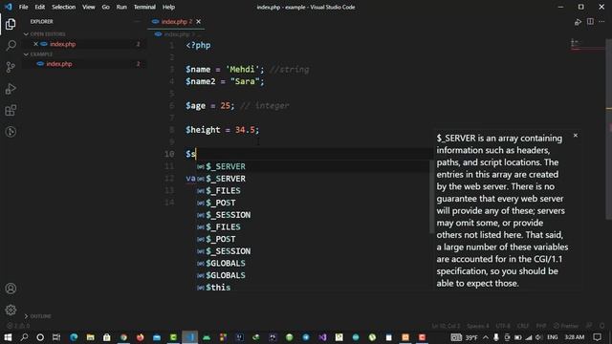Open the Accounts menu icon
This screenshot has height=344, width=612.
(11, 289)
